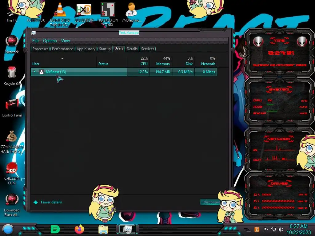
Task: Open the Action Center flag icon
Action: 266,229
